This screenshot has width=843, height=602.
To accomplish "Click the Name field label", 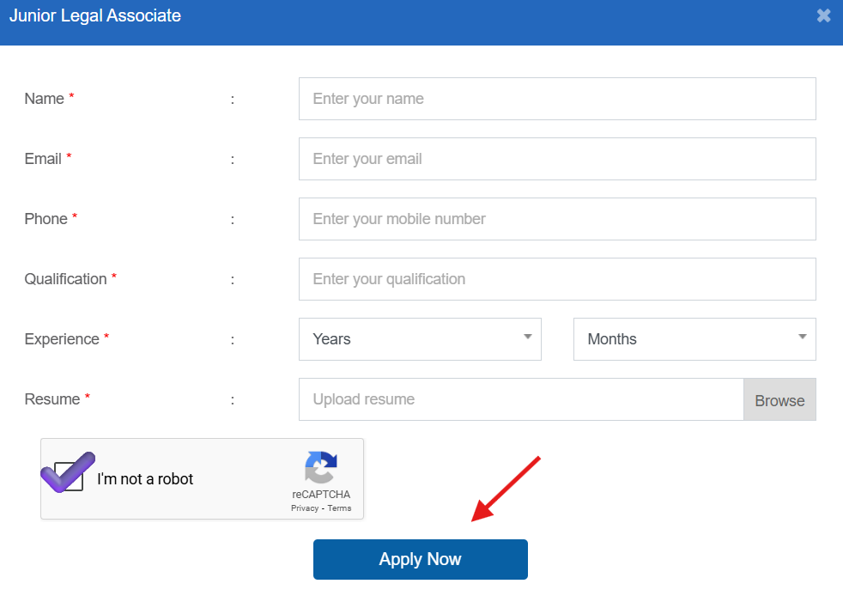I will pyautogui.click(x=45, y=99).
